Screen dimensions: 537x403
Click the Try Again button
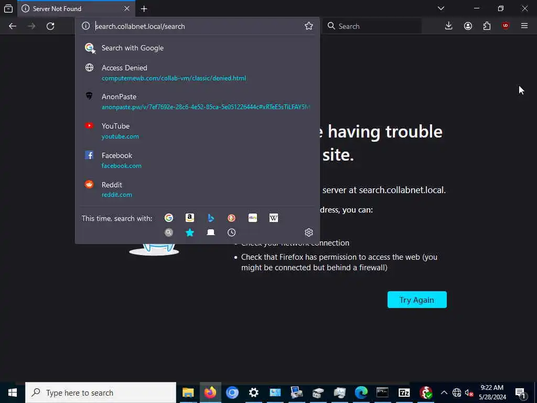coord(417,300)
